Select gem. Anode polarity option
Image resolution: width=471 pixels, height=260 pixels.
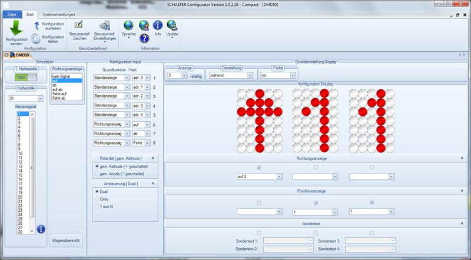(97, 174)
